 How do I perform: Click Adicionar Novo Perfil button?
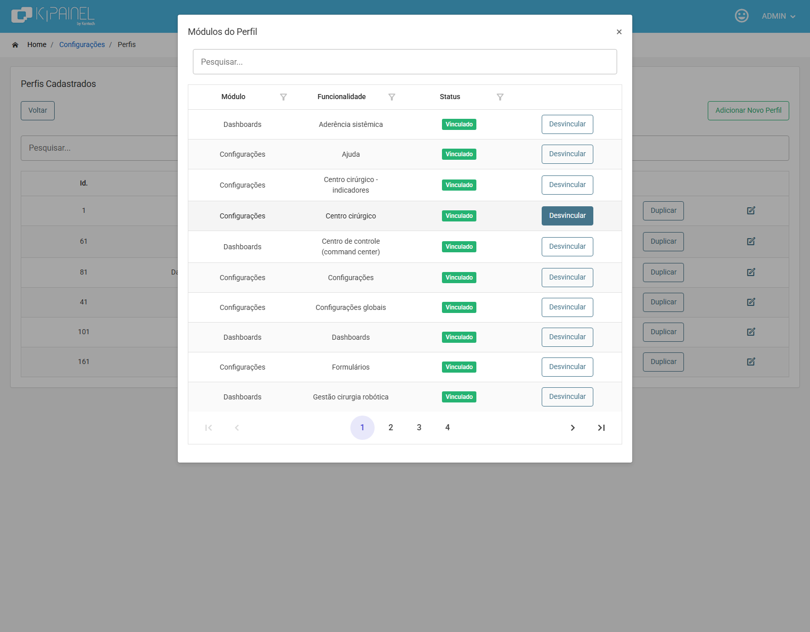tap(748, 111)
